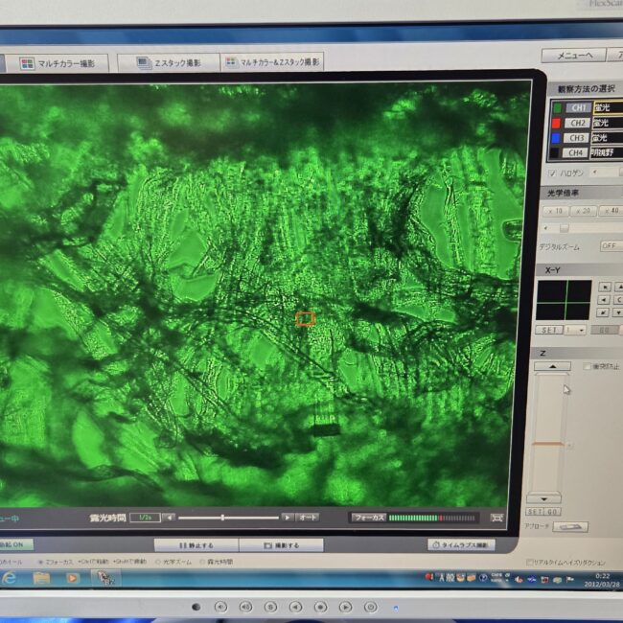Select the red CH2 channel
This screenshot has height=623, width=623.
click(x=577, y=123)
